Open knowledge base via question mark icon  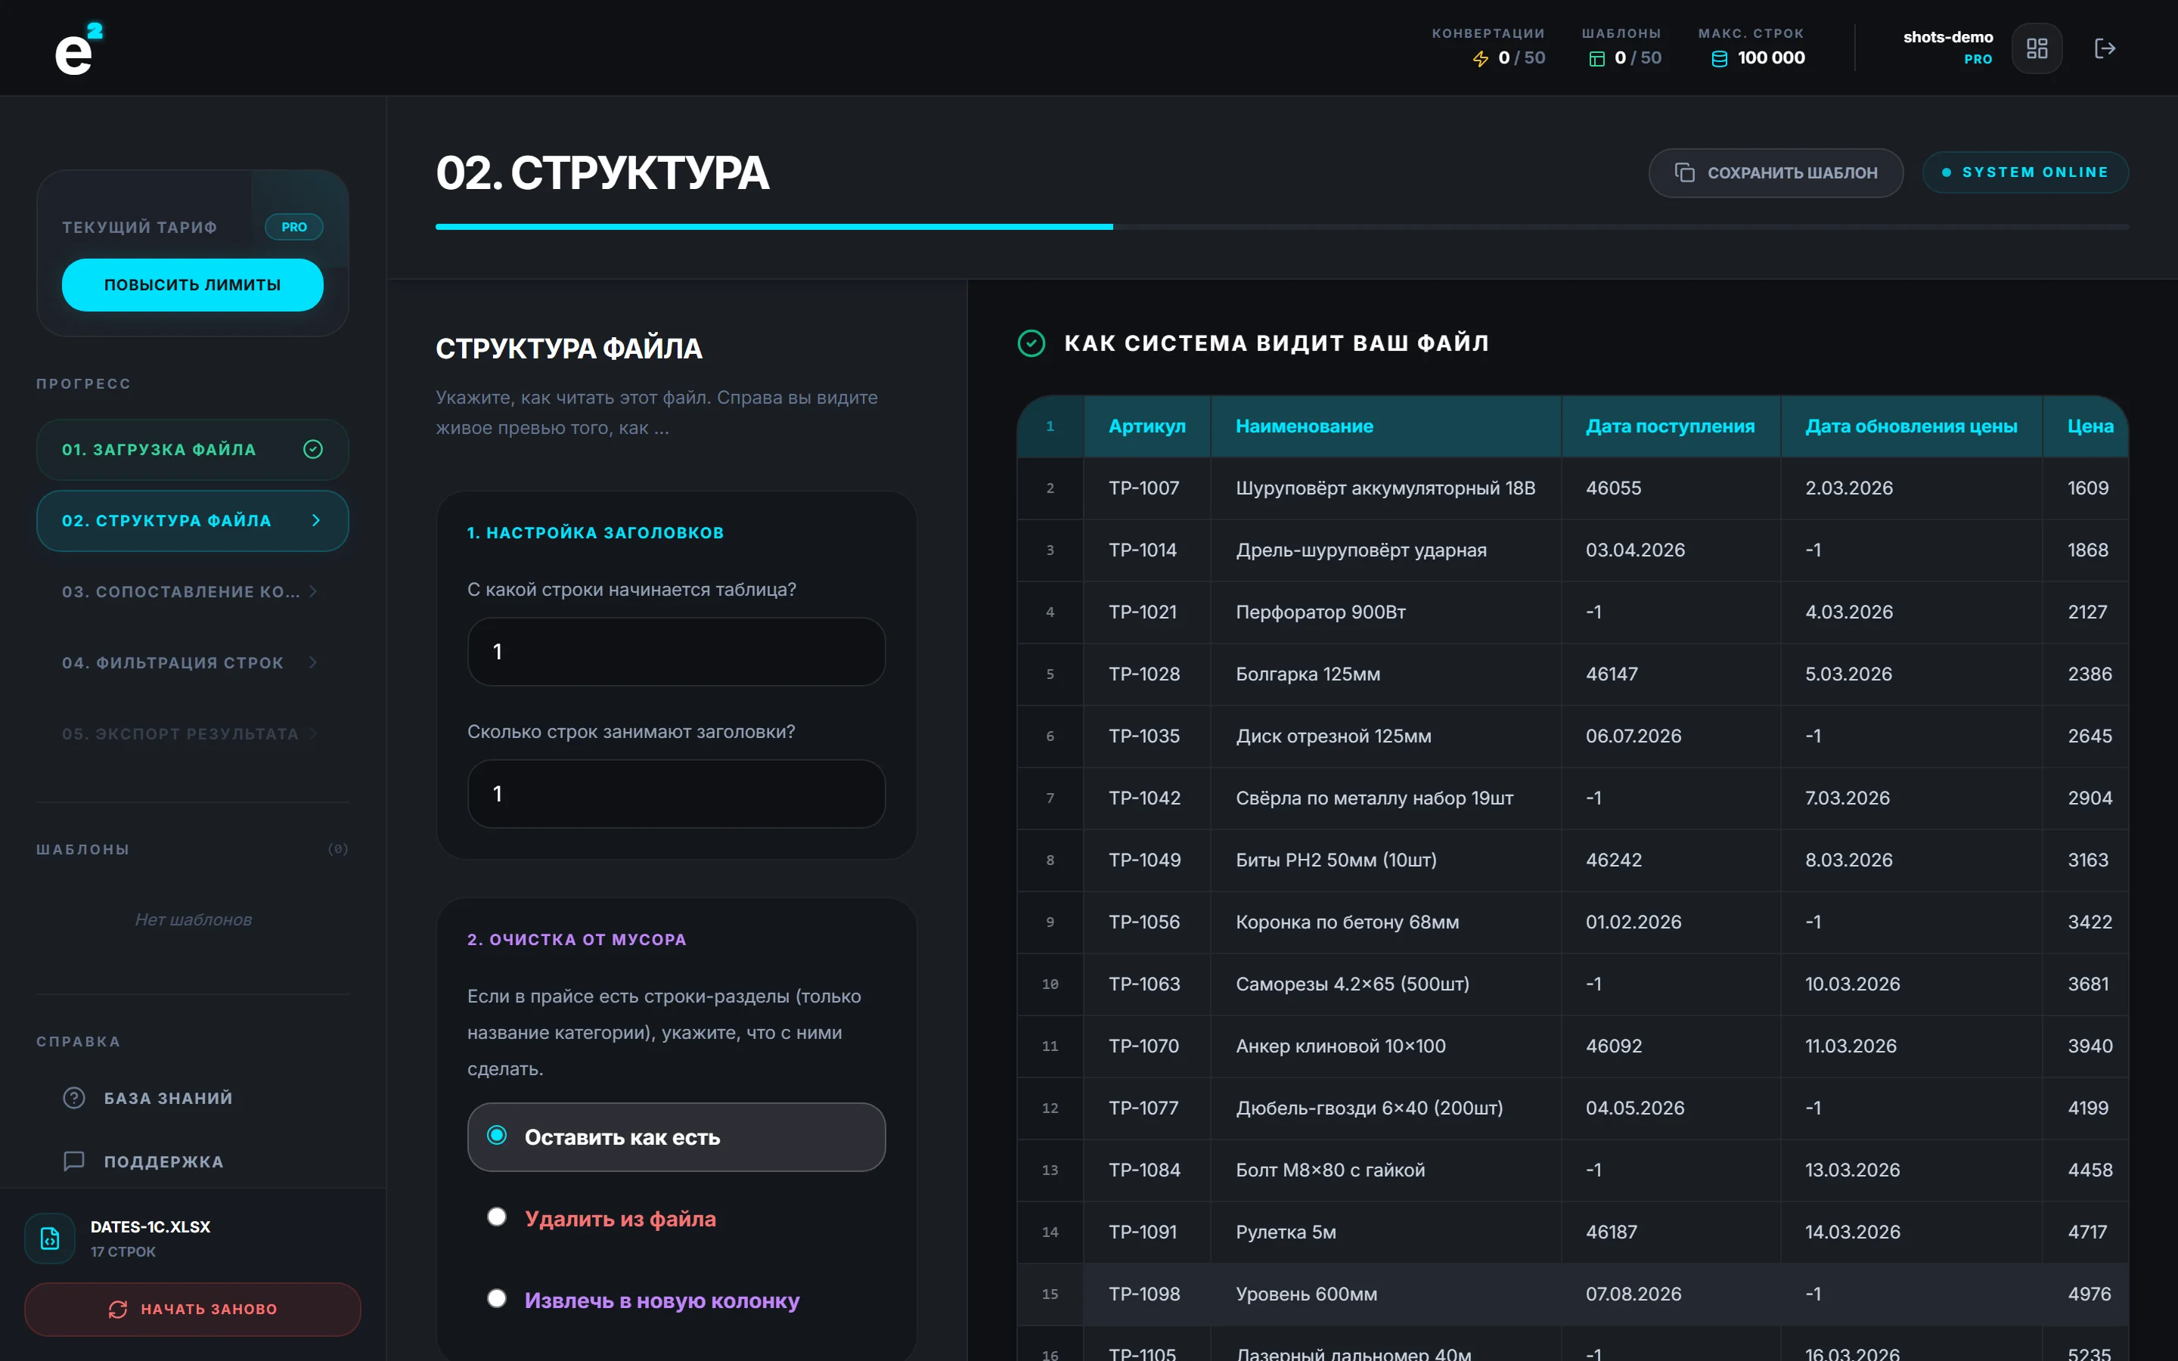[74, 1098]
